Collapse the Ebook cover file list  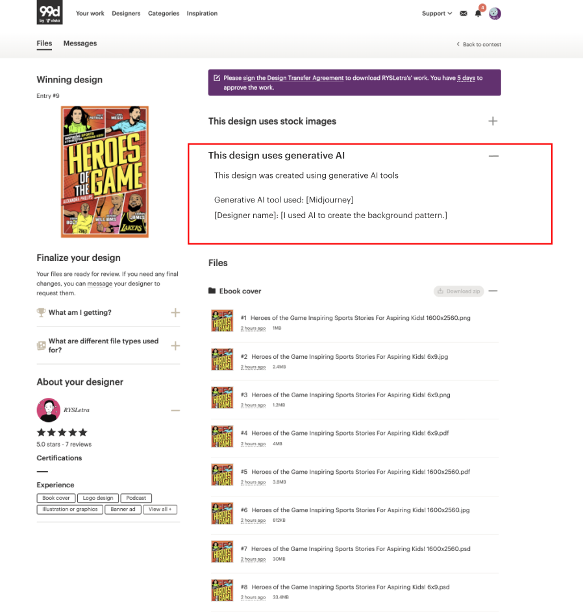click(x=493, y=291)
